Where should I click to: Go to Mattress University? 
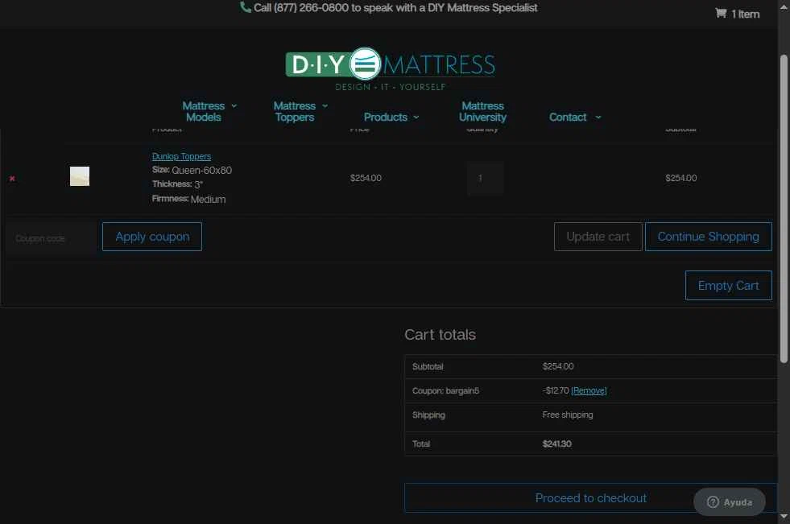click(482, 111)
